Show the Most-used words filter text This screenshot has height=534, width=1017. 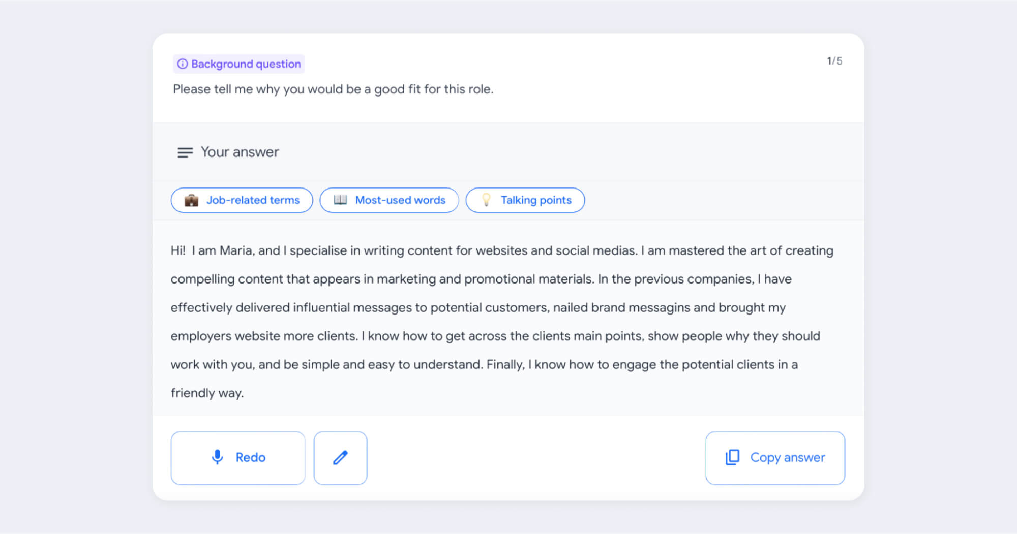400,200
